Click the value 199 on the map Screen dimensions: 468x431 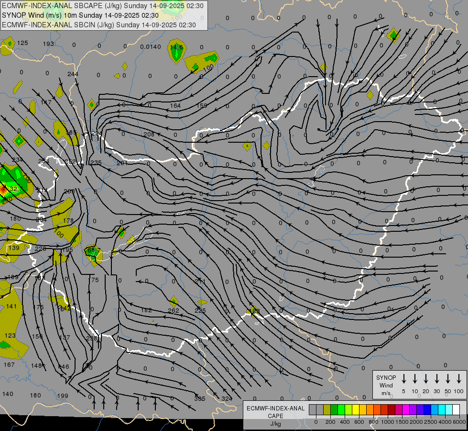[x=63, y=396]
